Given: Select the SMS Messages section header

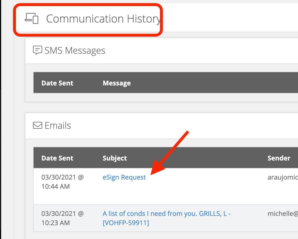Looking at the screenshot, I should pyautogui.click(x=74, y=50).
